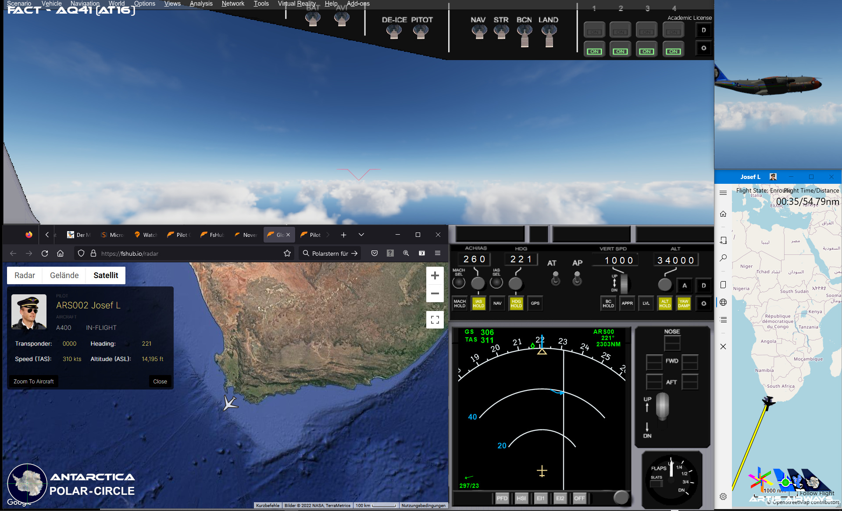The width and height of the screenshot is (842, 511).
Task: Click aircraft marker on satellite map
Action: click(x=230, y=403)
